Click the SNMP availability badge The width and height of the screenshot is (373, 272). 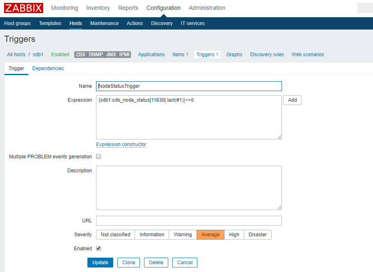coord(96,55)
